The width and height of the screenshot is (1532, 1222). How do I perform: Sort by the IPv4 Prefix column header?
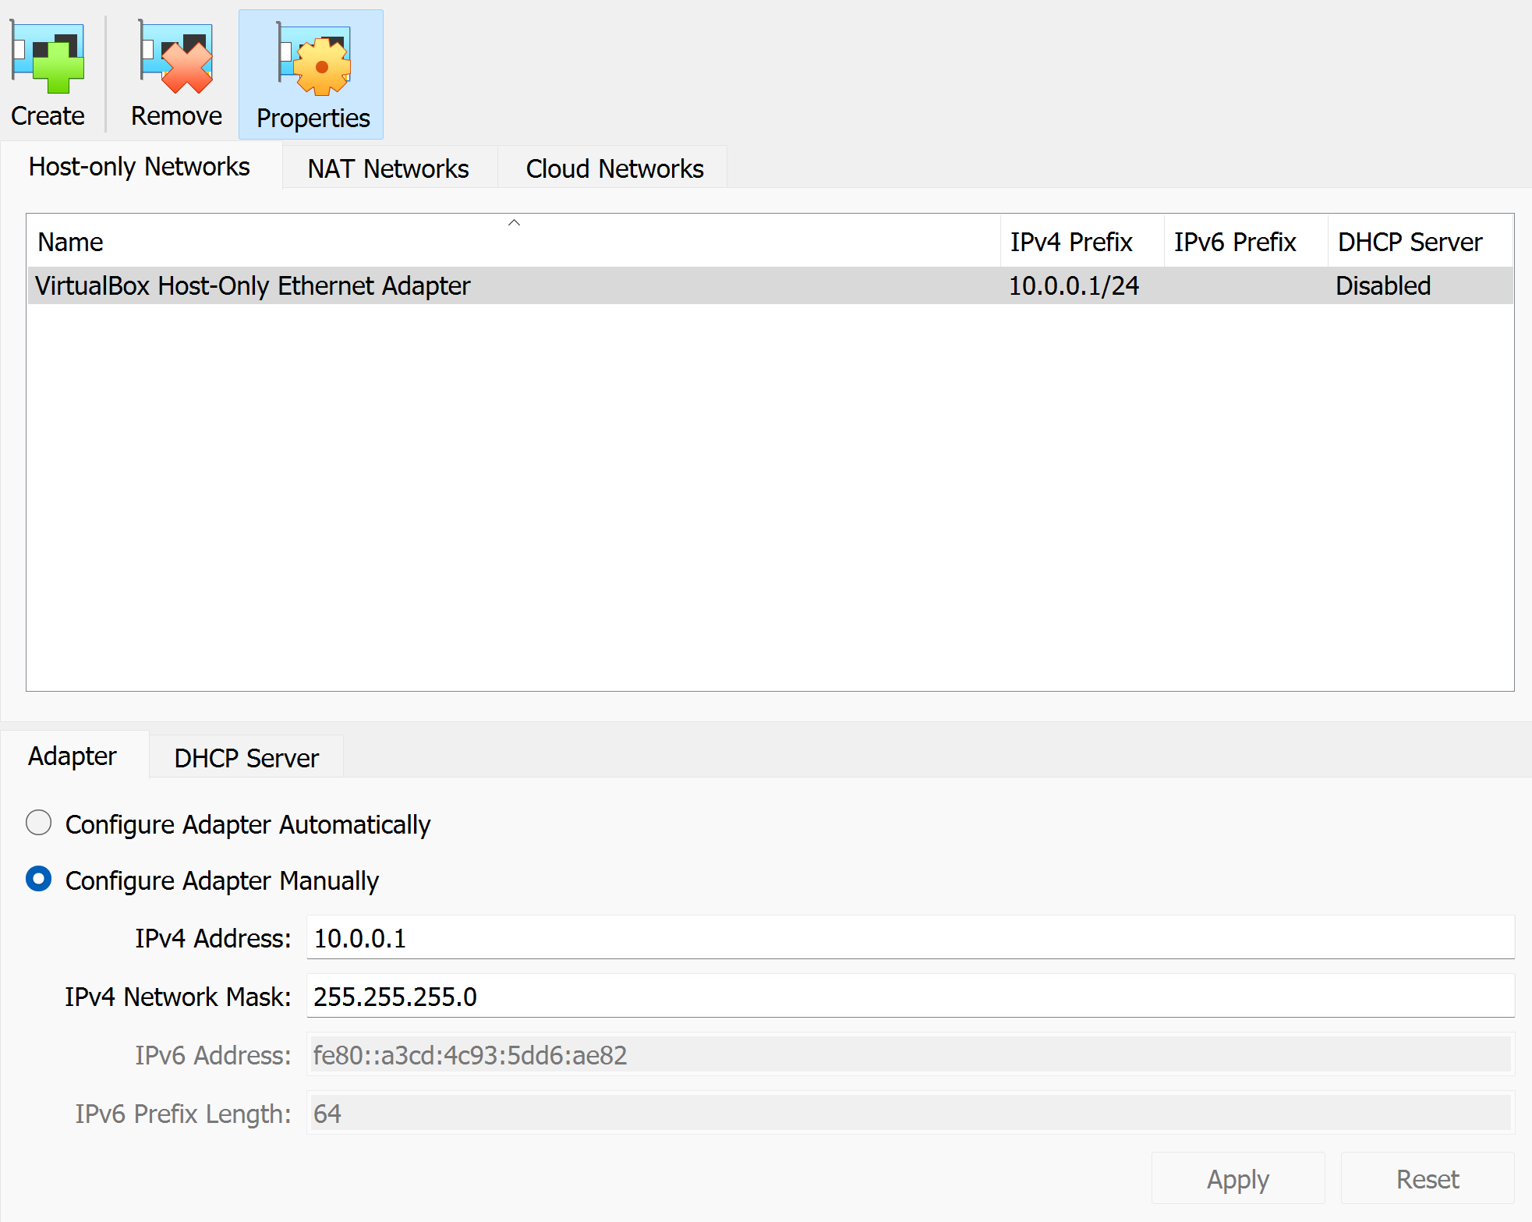[x=1071, y=243]
